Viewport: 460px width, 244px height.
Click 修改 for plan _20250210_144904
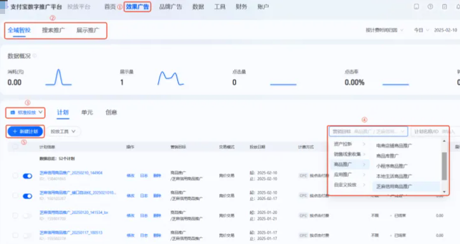coord(130,176)
